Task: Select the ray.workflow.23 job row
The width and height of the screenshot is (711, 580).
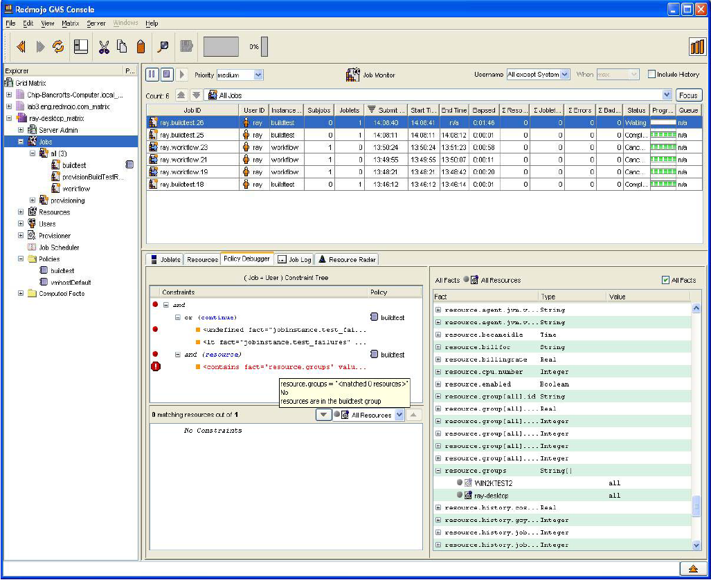Action: 183,147
